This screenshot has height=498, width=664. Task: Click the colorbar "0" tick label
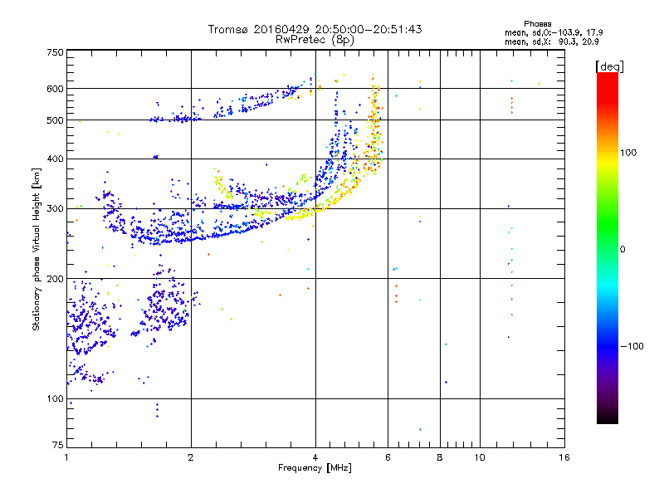coord(622,250)
